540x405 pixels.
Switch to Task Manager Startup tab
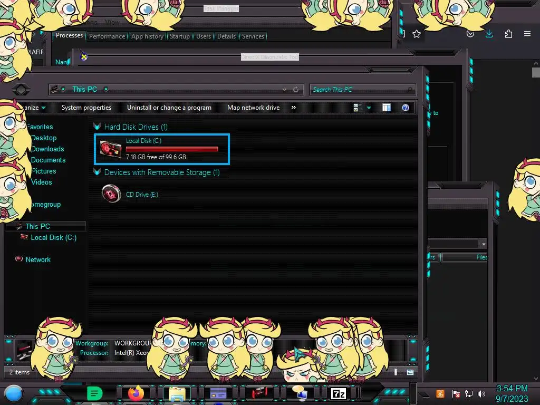point(180,36)
